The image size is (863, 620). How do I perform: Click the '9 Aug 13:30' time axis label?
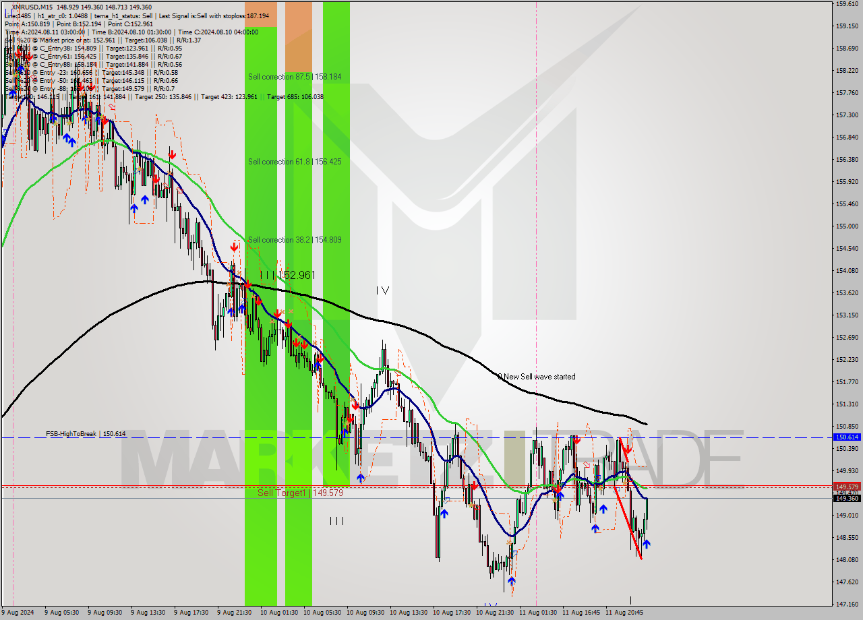(148, 613)
